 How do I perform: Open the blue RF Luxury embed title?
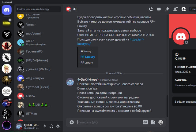pos(88,57)
